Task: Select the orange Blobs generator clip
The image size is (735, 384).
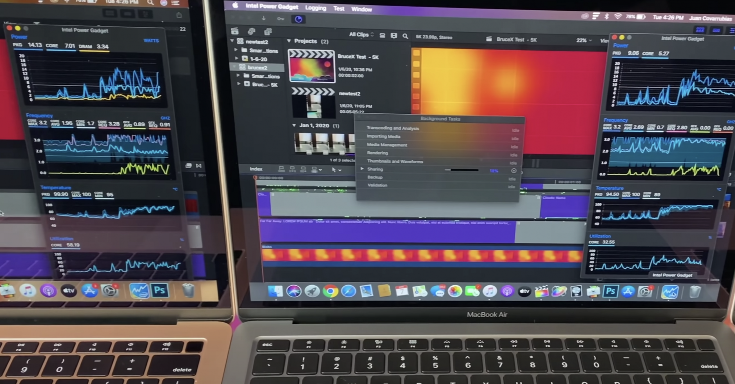Action: (422, 256)
